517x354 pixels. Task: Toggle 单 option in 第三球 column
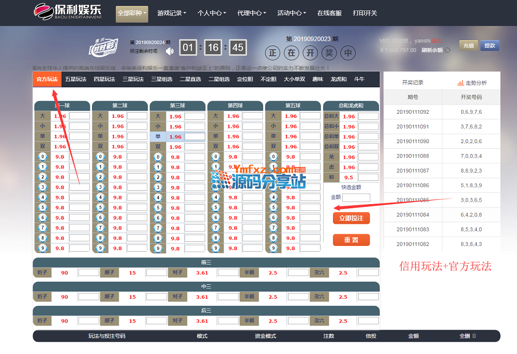coord(158,137)
